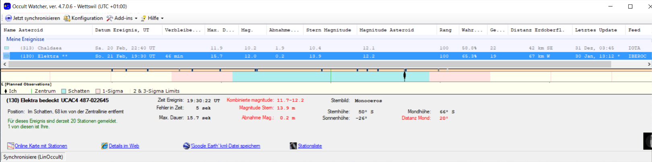Click the cyan flag icon beside Chaldaea

[x=6, y=48]
